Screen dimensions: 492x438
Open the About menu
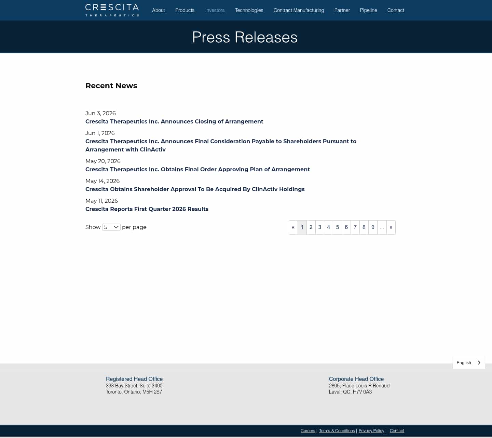(x=159, y=10)
